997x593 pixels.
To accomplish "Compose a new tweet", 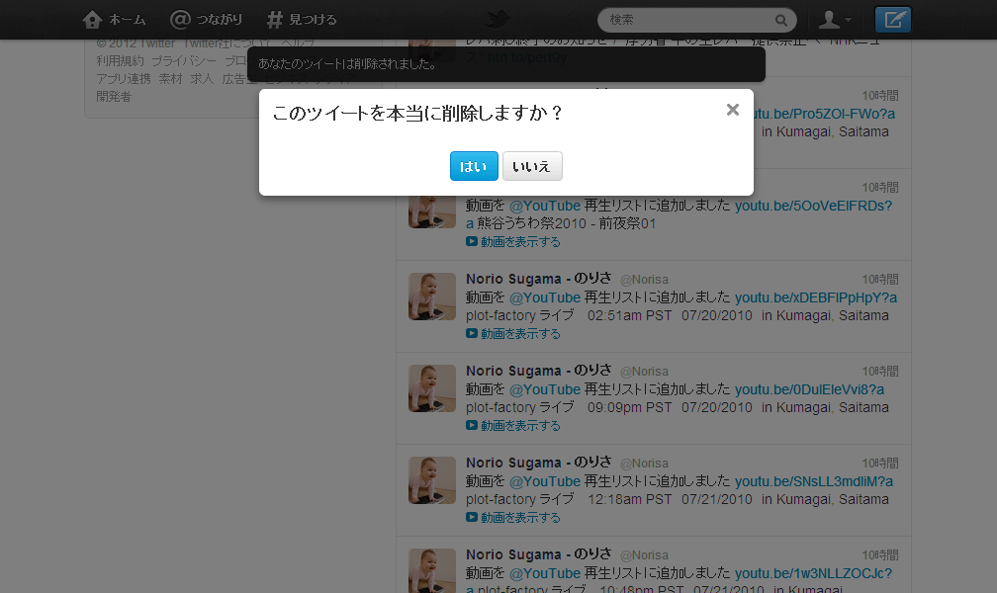I will tap(893, 20).
